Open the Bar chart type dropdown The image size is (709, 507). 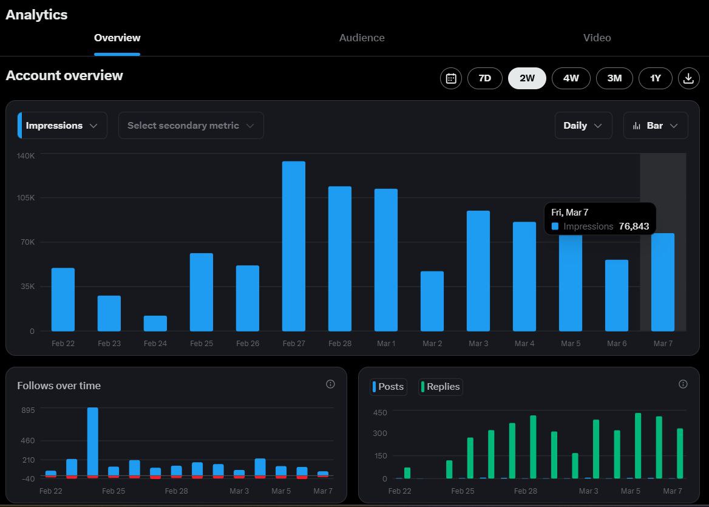tap(656, 126)
